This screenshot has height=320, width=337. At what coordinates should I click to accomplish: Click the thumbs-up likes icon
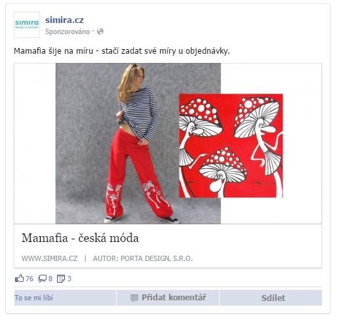(x=19, y=279)
